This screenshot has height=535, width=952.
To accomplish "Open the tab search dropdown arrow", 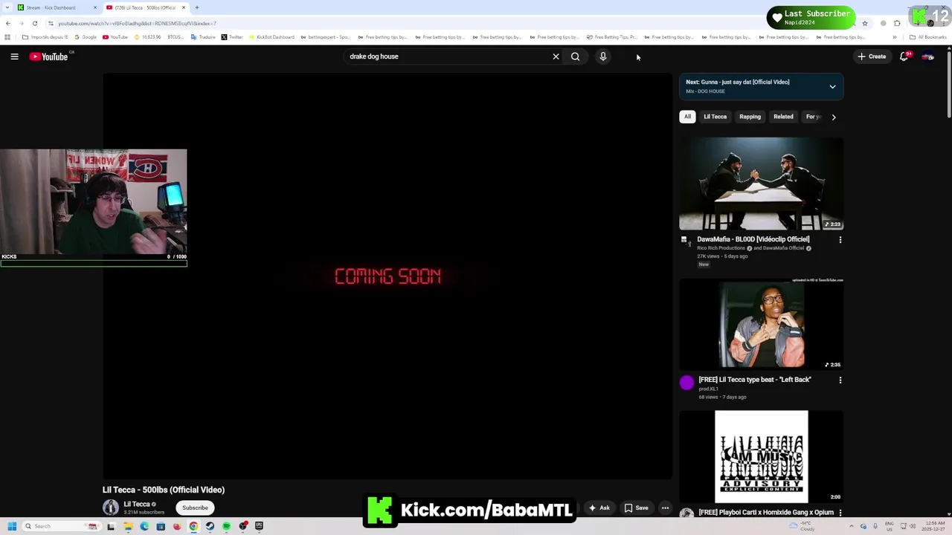I will [7, 7].
